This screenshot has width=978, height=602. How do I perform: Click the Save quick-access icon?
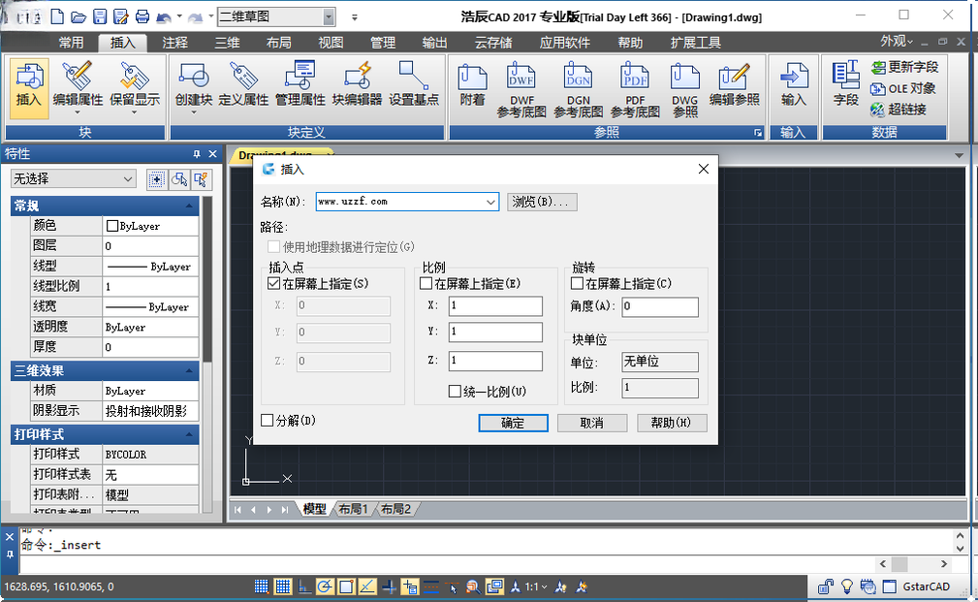click(100, 16)
